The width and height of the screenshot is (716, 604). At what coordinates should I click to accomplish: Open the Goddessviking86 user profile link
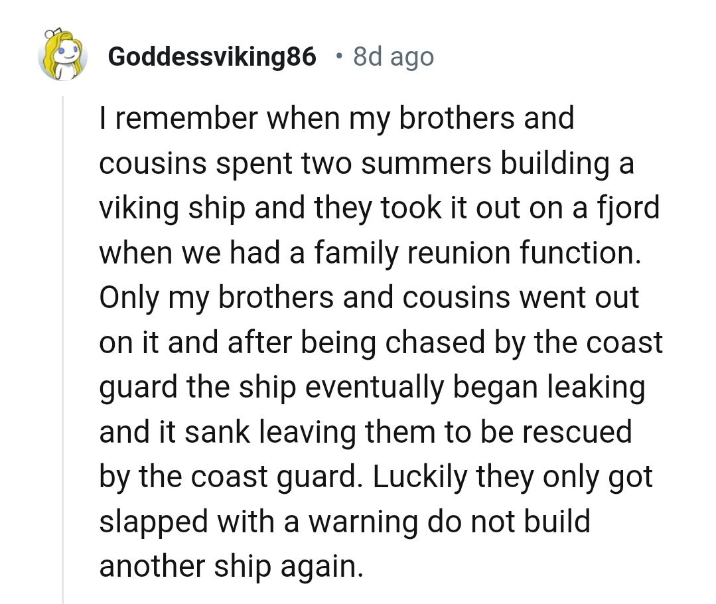pos(212,57)
